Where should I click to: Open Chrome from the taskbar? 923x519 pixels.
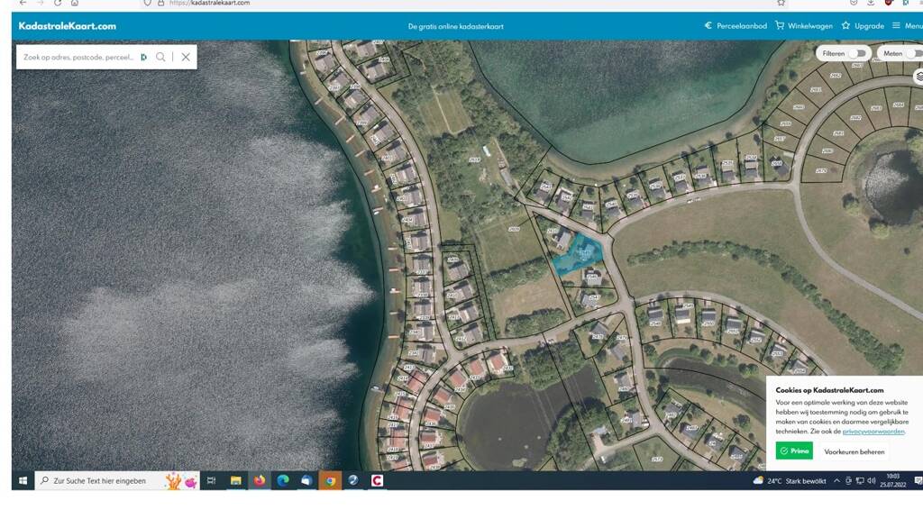pos(330,480)
